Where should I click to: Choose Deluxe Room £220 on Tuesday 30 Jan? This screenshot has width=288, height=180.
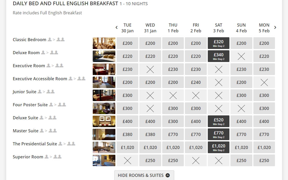(127, 56)
